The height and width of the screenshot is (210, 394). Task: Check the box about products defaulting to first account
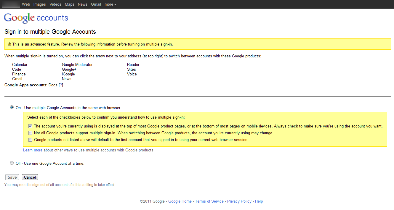pyautogui.click(x=30, y=140)
